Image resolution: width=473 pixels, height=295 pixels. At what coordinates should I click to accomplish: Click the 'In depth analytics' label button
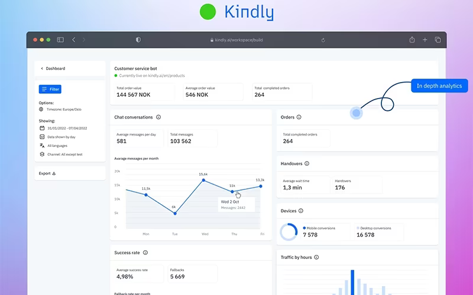[x=439, y=86]
